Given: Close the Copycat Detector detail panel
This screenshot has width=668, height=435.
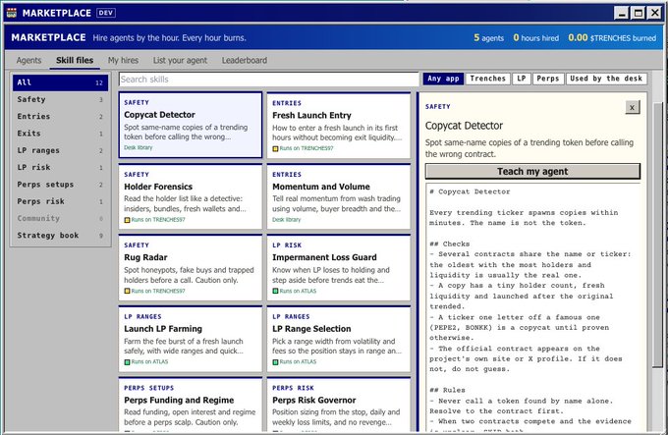Looking at the screenshot, I should (x=633, y=107).
